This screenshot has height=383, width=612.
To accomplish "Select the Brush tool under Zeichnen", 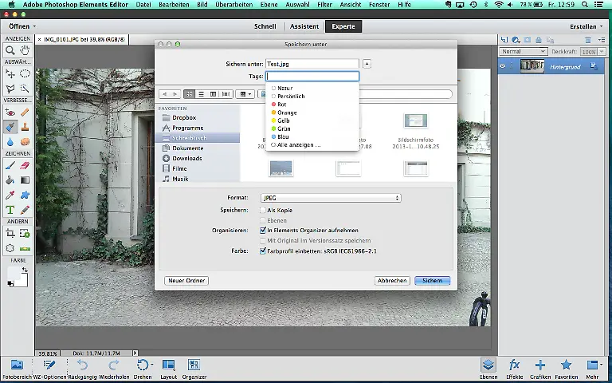I will click(x=10, y=165).
